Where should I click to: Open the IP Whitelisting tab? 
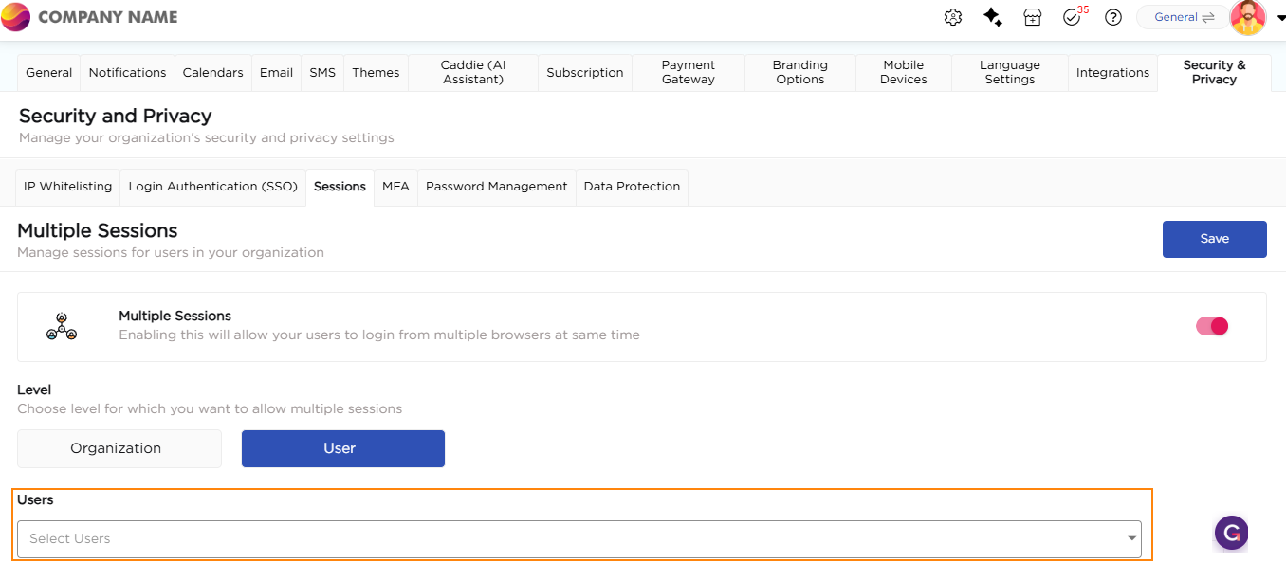[x=68, y=187]
